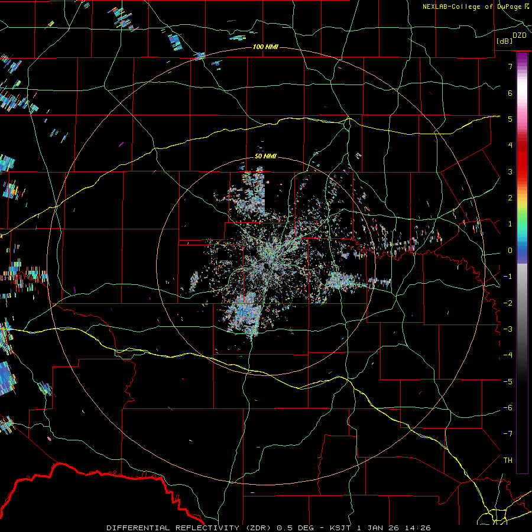Click the '0' value on the ZDR scale
The height and width of the screenshot is (532, 532).
pyautogui.click(x=510, y=251)
